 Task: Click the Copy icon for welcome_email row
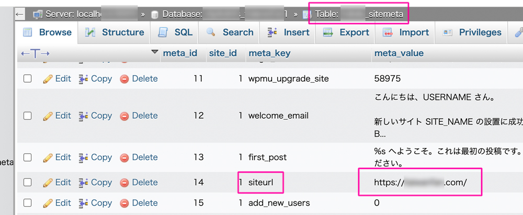83,116
